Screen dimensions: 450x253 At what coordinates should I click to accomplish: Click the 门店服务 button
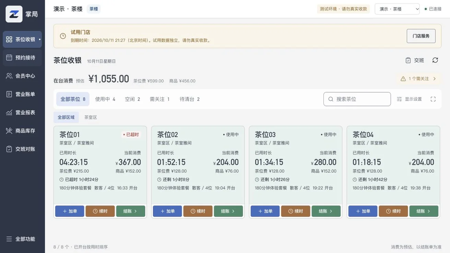click(x=421, y=36)
